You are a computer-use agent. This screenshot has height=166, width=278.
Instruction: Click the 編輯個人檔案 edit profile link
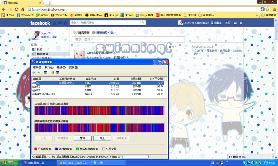[49, 37]
